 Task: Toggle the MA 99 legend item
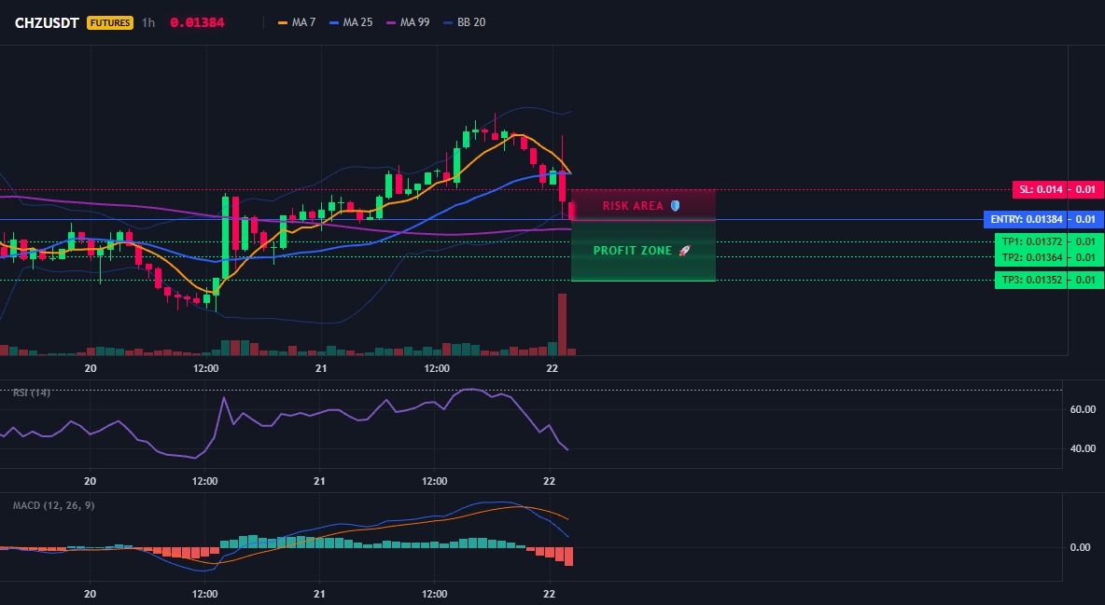408,22
